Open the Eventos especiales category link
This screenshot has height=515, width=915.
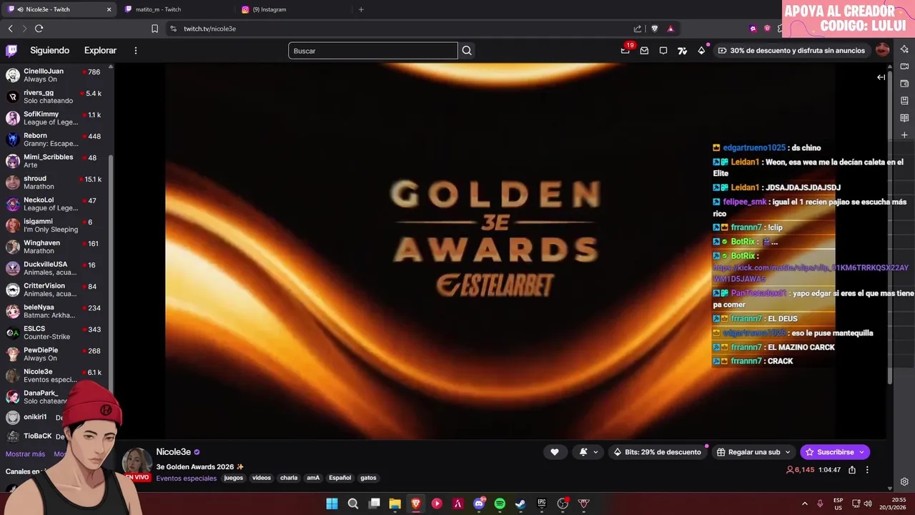(186, 479)
